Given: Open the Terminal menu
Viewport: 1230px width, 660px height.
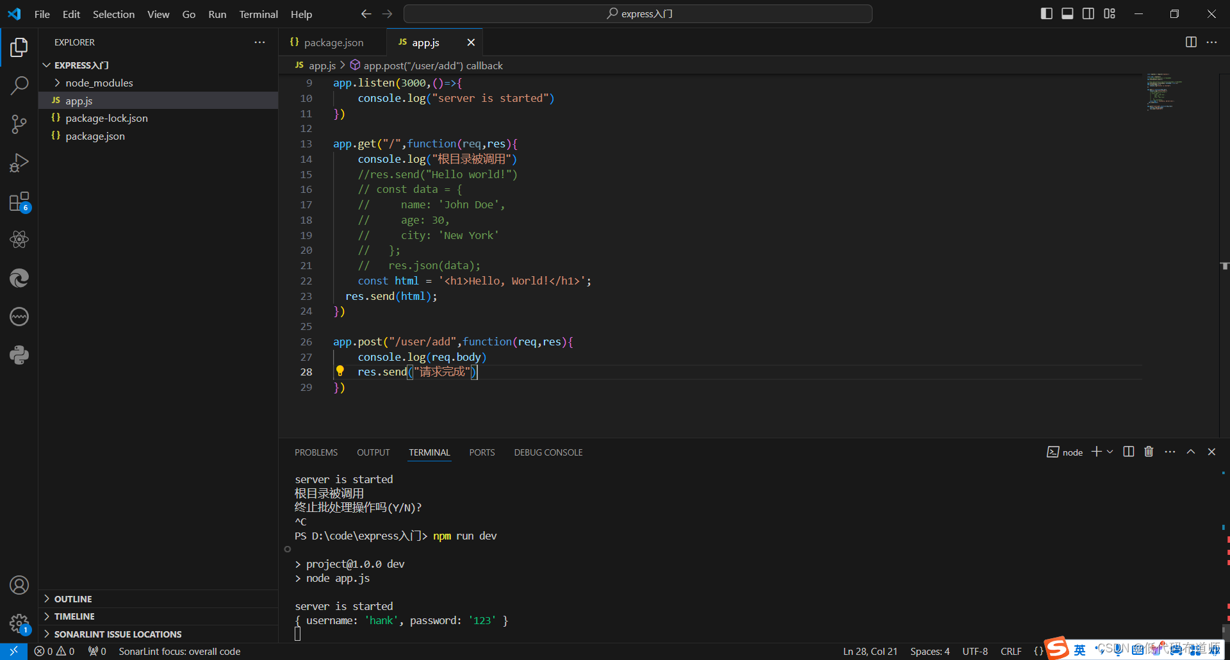Looking at the screenshot, I should [258, 13].
